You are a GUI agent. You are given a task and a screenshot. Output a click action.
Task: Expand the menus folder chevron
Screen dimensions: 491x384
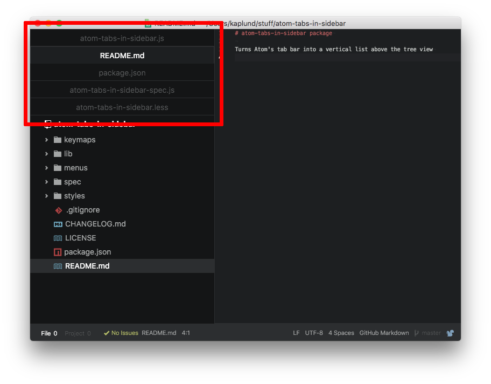pos(47,168)
